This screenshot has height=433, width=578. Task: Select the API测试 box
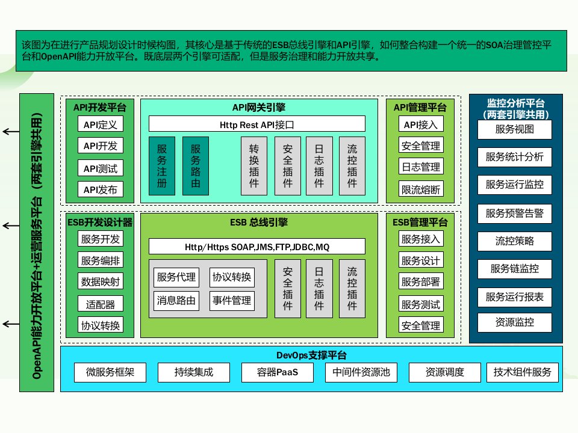[x=100, y=168]
